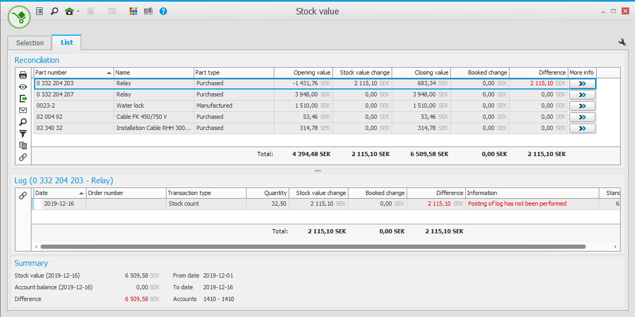This screenshot has height=317, width=635.
Task: Sort the Log by Date column header
Action: point(59,193)
